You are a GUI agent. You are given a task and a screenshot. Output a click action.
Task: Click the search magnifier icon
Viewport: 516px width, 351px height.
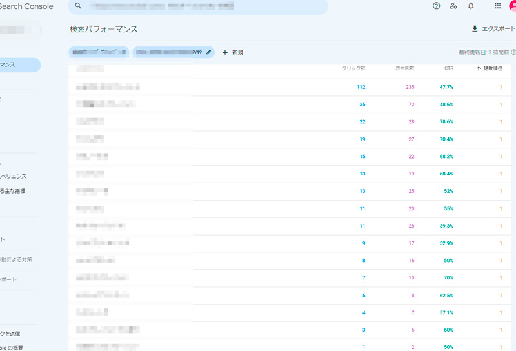[x=78, y=6]
